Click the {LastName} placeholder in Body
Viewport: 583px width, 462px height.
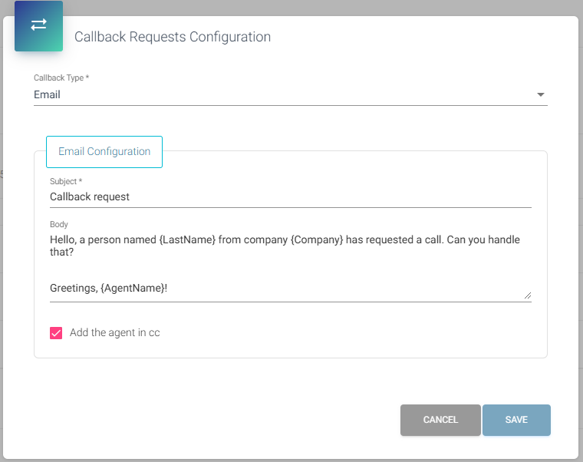point(187,240)
